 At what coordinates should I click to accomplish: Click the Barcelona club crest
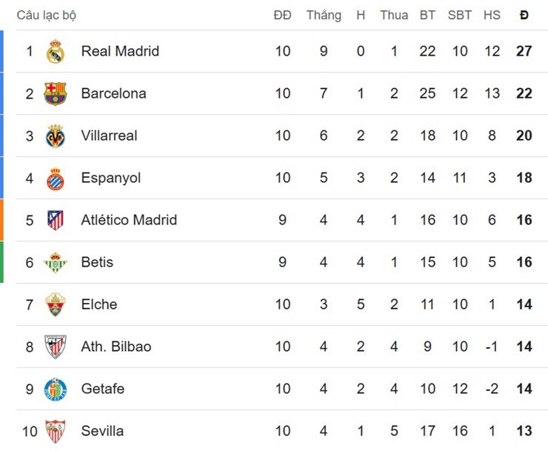pyautogui.click(x=56, y=94)
